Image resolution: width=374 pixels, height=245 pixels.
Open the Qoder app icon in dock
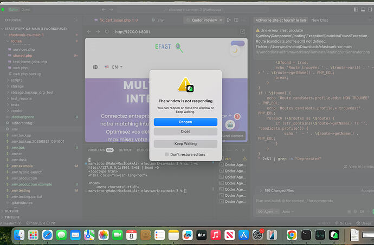tap(334, 235)
